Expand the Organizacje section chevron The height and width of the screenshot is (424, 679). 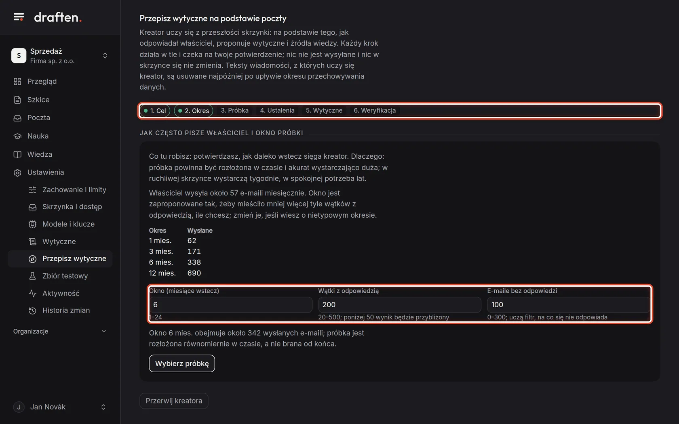coord(103,331)
